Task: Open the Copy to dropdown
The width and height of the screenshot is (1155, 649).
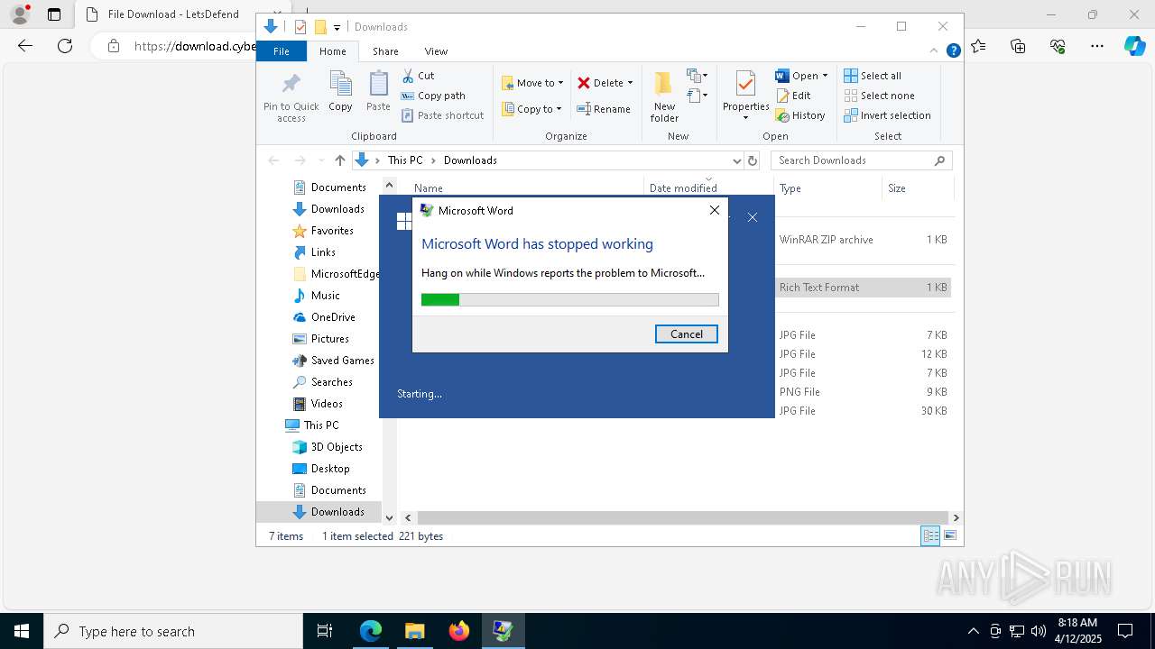Action: coord(531,109)
